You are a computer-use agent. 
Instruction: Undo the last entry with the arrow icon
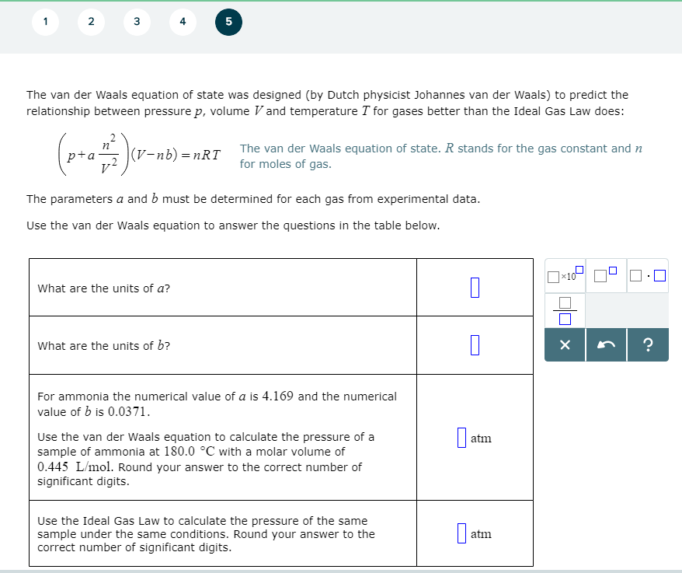click(x=605, y=344)
